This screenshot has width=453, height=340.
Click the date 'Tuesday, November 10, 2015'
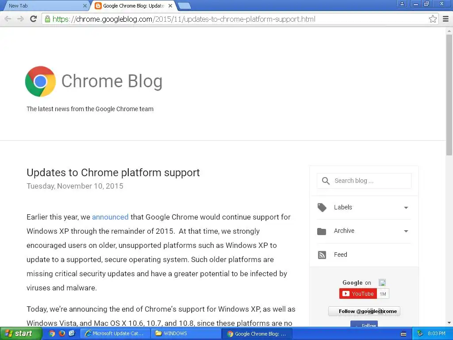point(75,186)
